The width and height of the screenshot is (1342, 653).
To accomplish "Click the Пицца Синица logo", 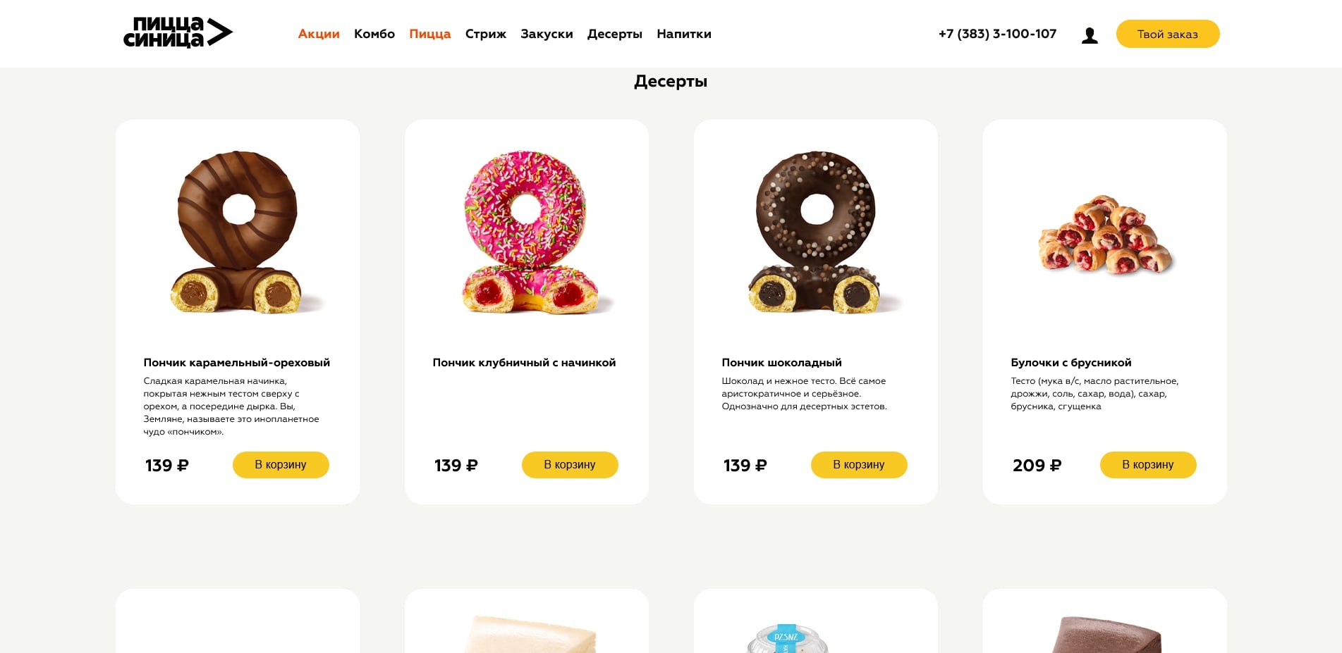I will (x=178, y=33).
